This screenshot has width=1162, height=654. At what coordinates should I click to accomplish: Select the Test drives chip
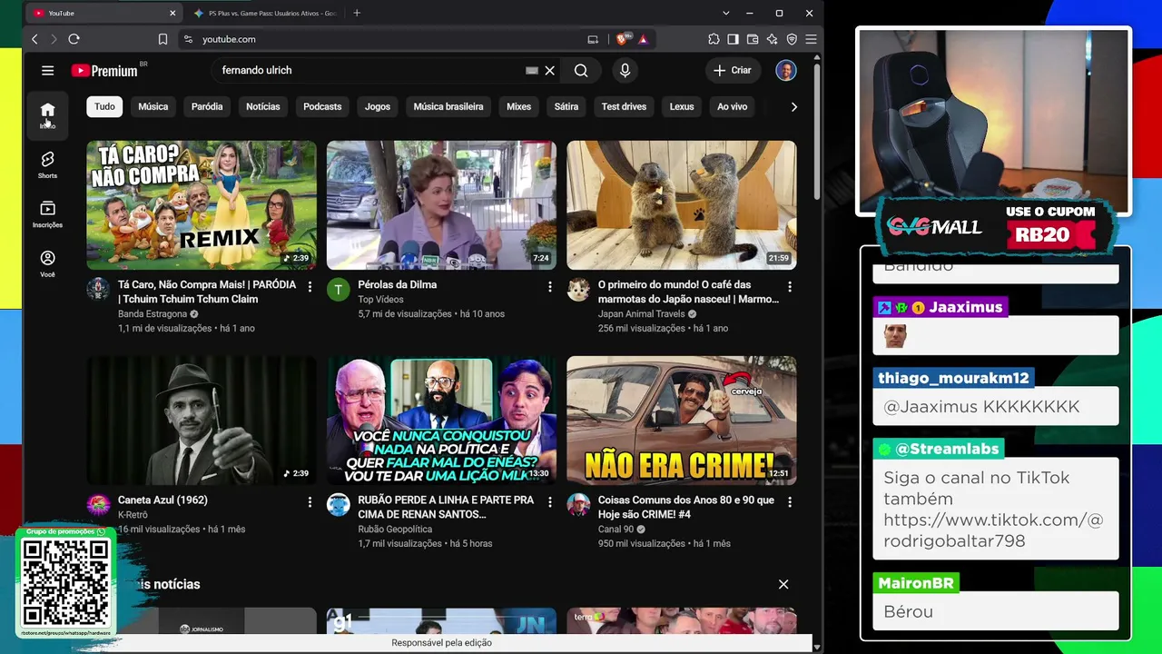pyautogui.click(x=624, y=106)
